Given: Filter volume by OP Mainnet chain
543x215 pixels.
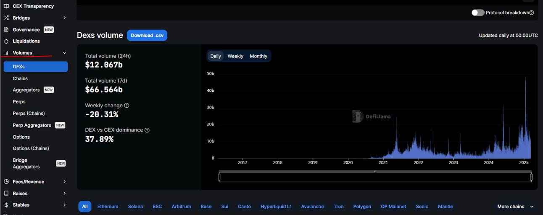Looking at the screenshot, I should 393,207.
